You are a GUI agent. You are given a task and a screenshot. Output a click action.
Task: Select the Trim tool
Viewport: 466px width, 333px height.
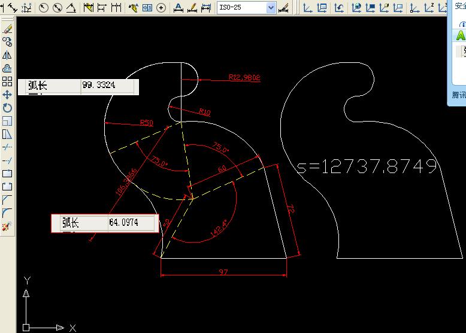(x=7, y=147)
